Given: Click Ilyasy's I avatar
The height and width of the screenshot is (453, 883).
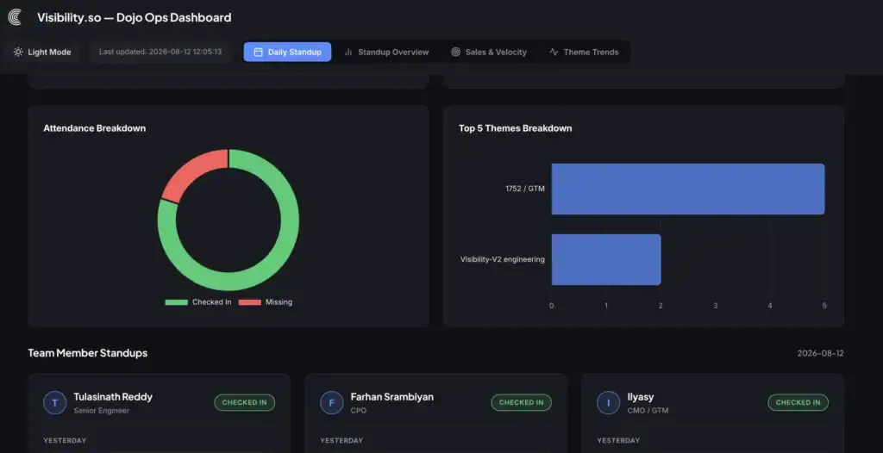Looking at the screenshot, I should click(x=608, y=402).
